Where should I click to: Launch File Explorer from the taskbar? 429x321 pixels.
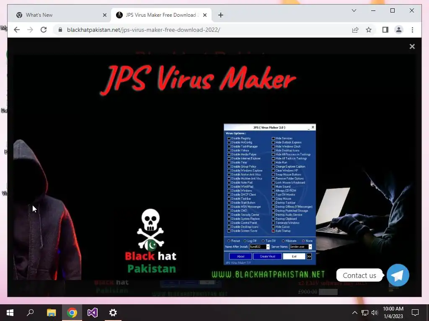pos(51,313)
